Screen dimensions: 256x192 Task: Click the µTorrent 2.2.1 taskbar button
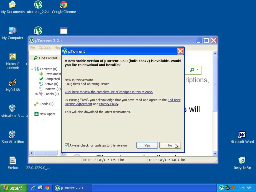coord(72,188)
